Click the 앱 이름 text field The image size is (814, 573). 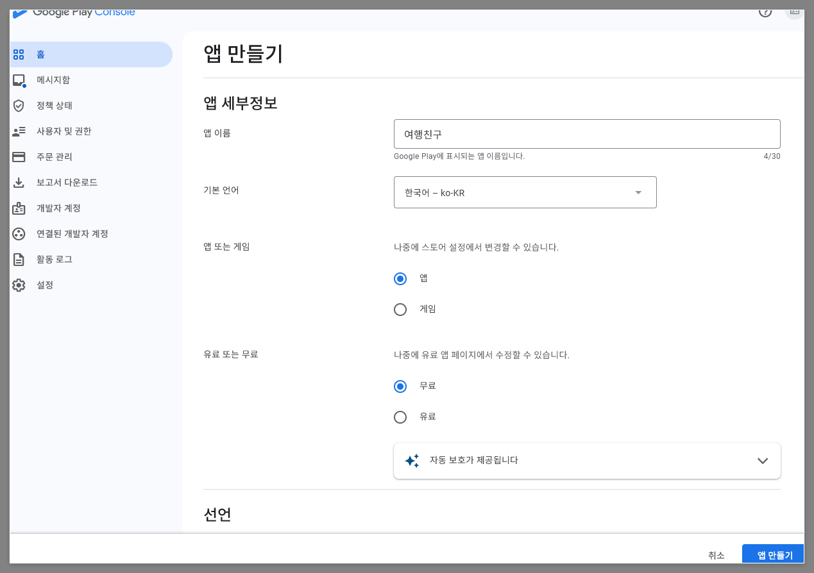pos(587,134)
